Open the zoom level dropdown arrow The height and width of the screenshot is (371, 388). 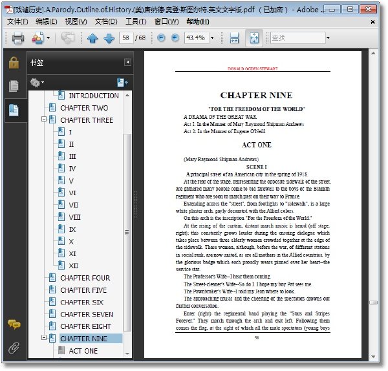click(212, 38)
